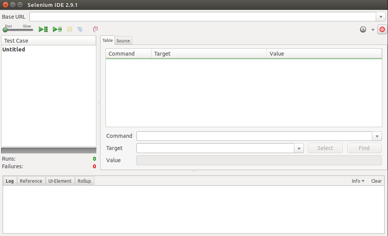This screenshot has height=236, width=388.
Task: Open the Info log level dropdown
Action: (358, 181)
